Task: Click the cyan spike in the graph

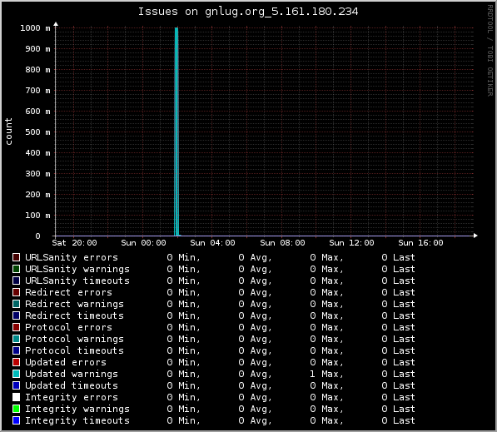Action: click(176, 132)
